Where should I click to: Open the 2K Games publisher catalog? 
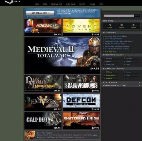point(109,58)
